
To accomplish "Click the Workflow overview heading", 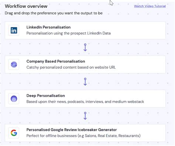I will coord(26,6).
